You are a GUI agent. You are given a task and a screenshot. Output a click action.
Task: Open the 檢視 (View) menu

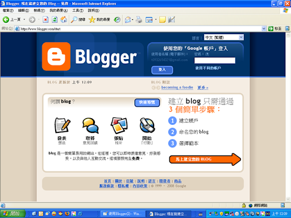pyautogui.click(x=39, y=11)
